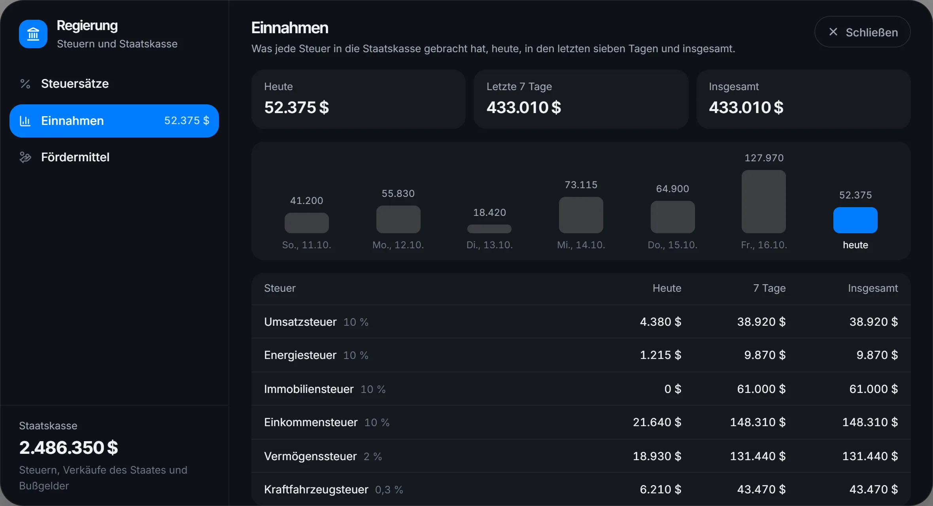Click the small bar for Di., 13.10.
The height and width of the screenshot is (506, 933).
[x=489, y=229]
